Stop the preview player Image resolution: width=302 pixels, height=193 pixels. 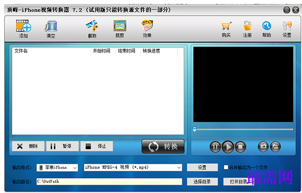pyautogui.click(x=240, y=147)
